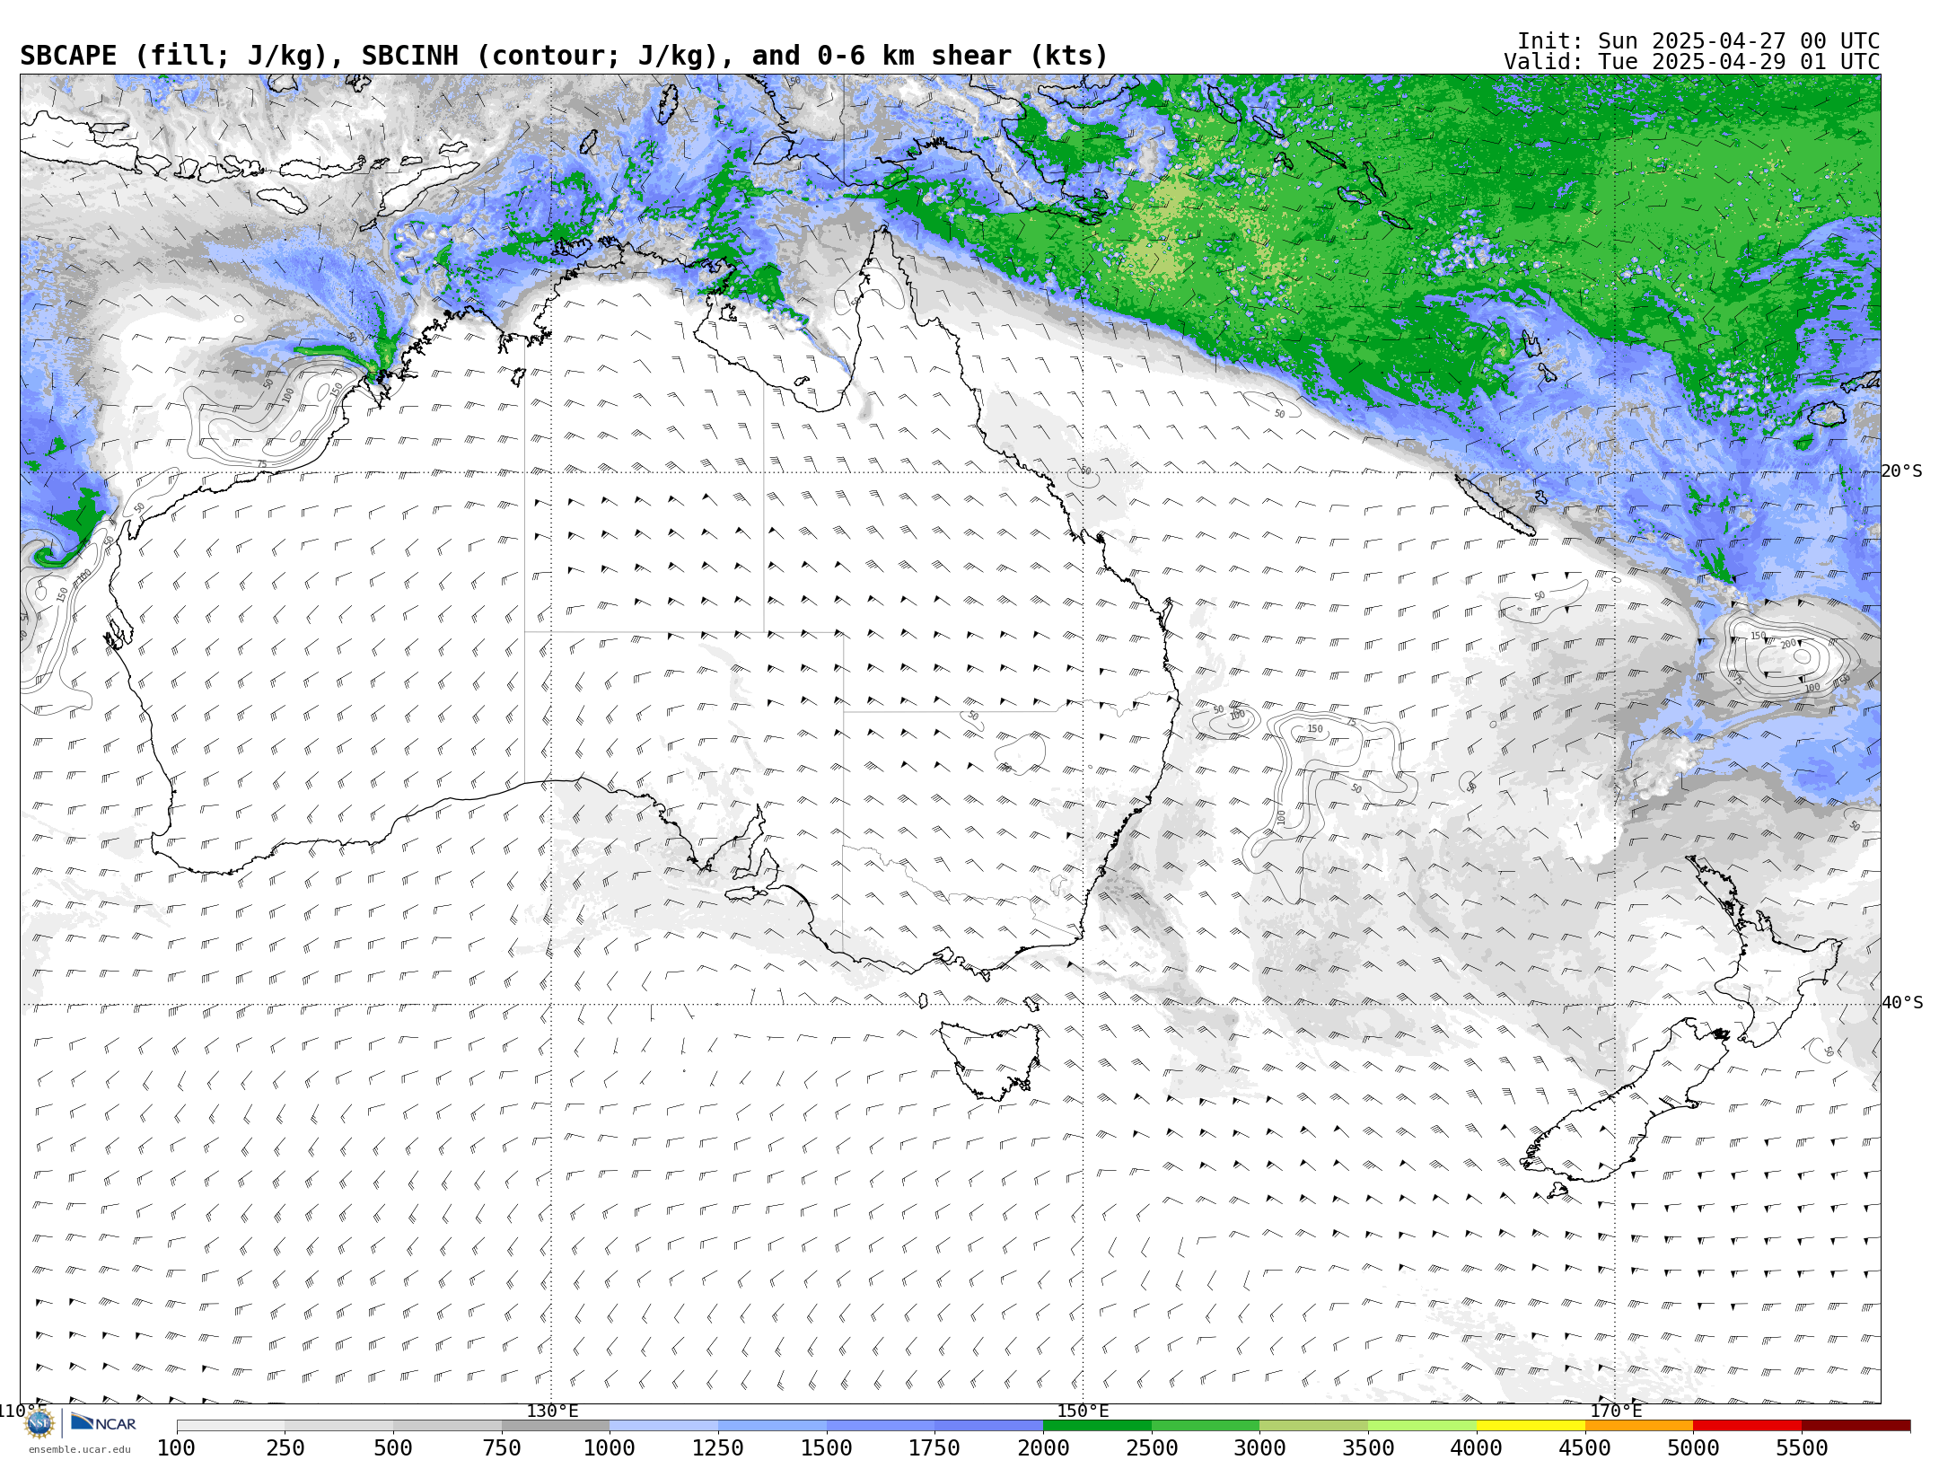The height and width of the screenshot is (1460, 1939).
Task: Pick the medium green 2500–3000 colorbar swatch
Action: [x=1206, y=1426]
